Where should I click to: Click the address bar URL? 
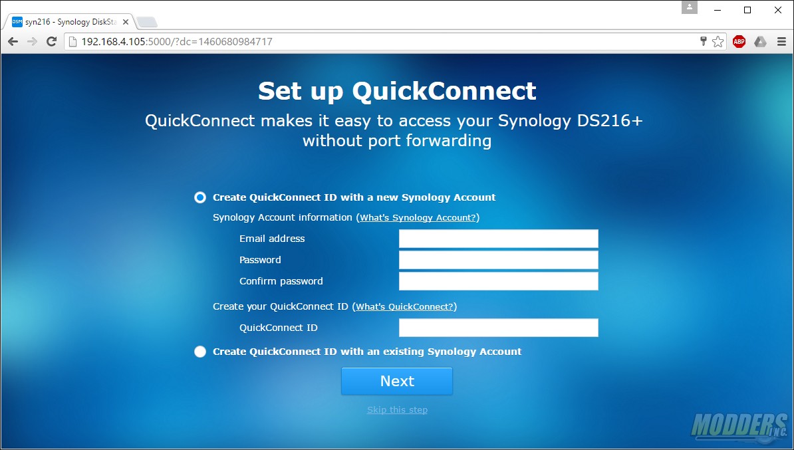(x=177, y=41)
